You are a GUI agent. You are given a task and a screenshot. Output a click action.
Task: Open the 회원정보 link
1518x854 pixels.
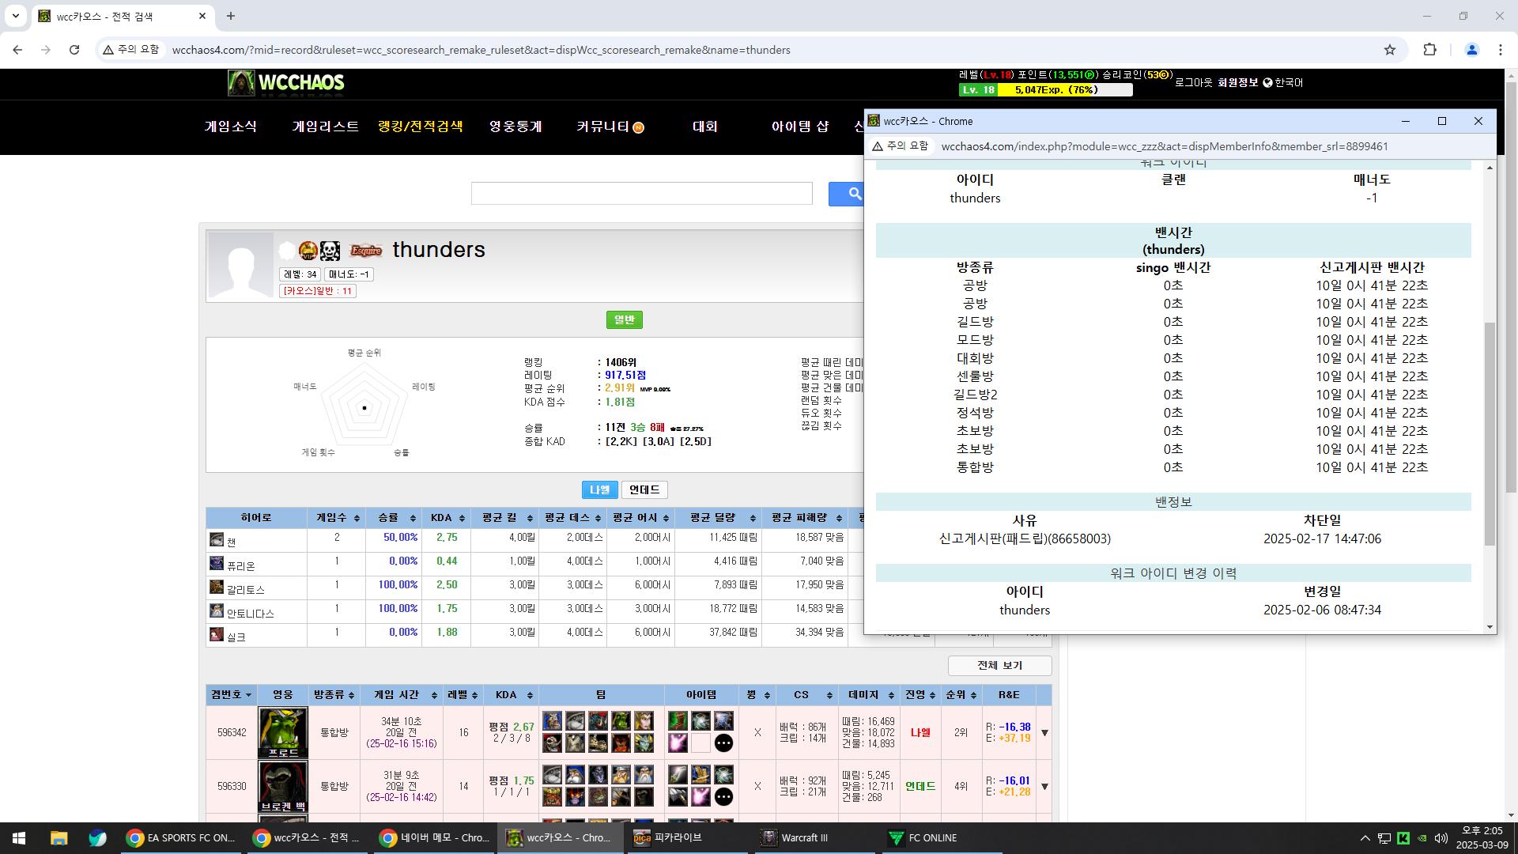click(x=1238, y=82)
